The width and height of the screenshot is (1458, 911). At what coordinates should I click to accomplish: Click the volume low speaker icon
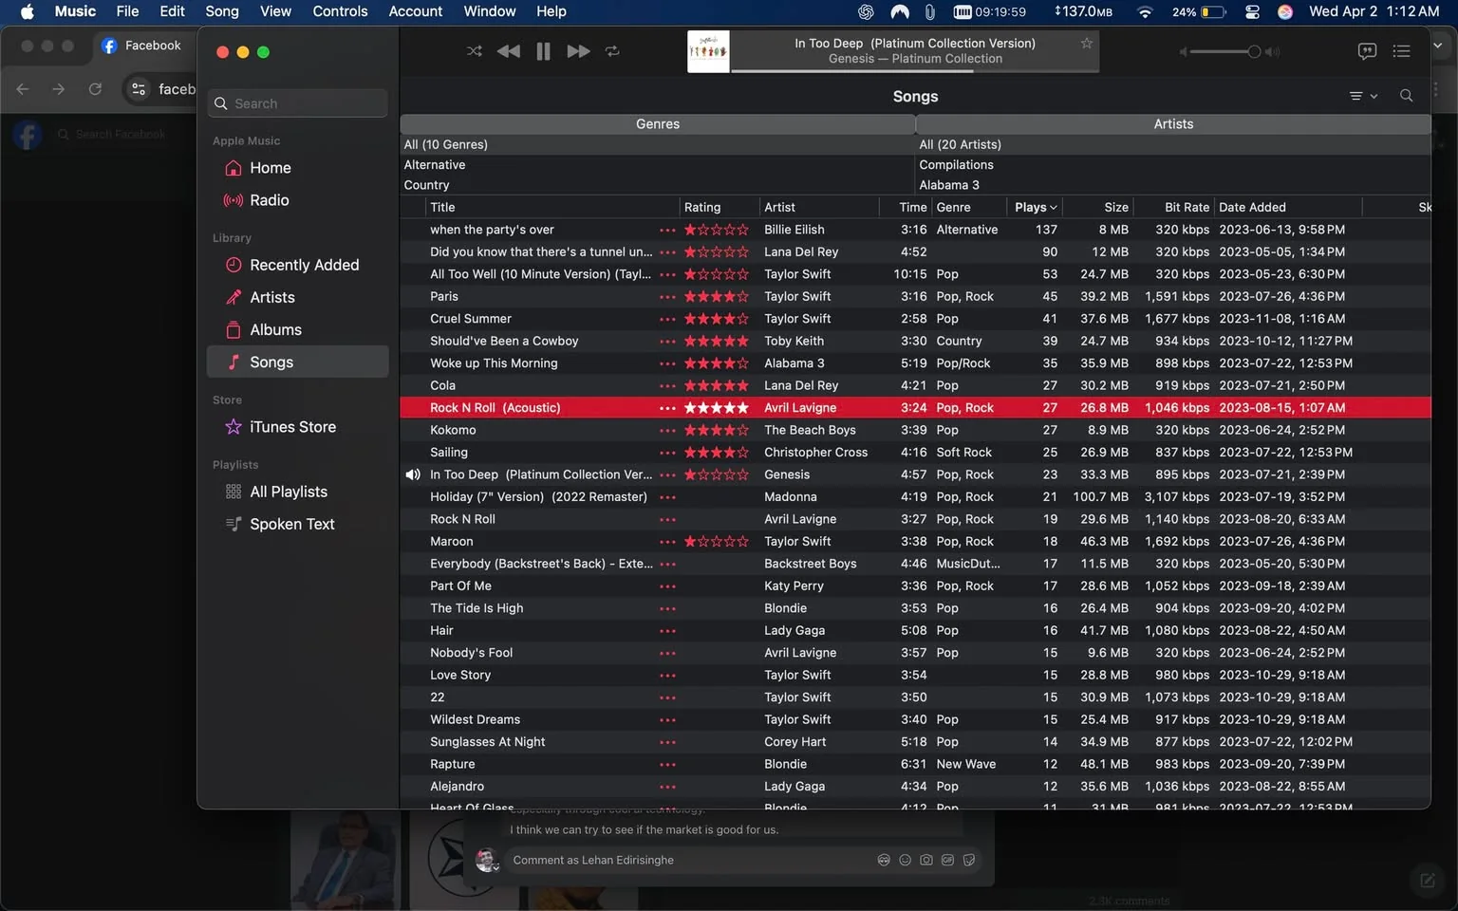coord(1183,52)
